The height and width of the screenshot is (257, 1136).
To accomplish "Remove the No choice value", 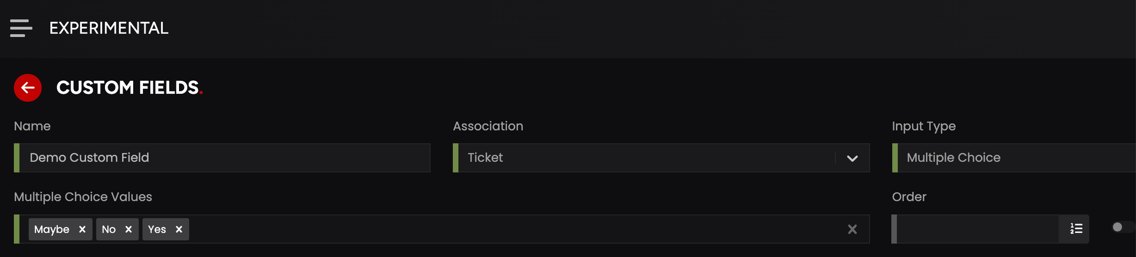I will pyautogui.click(x=129, y=229).
